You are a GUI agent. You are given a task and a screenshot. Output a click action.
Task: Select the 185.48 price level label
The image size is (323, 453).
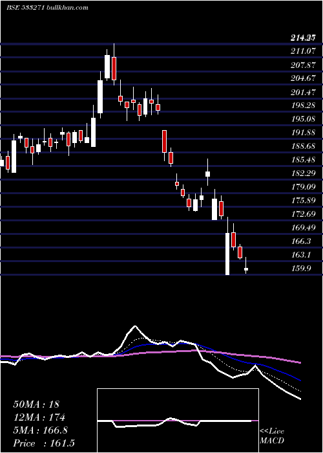pos(303,159)
